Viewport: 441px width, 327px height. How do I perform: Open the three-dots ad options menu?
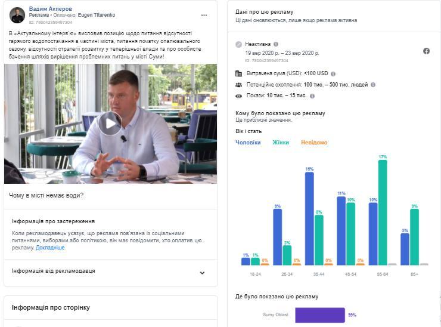tap(204, 15)
